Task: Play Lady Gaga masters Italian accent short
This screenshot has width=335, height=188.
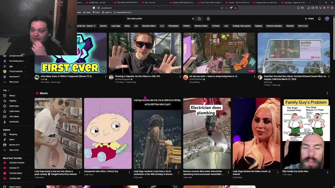Action: 256,133
